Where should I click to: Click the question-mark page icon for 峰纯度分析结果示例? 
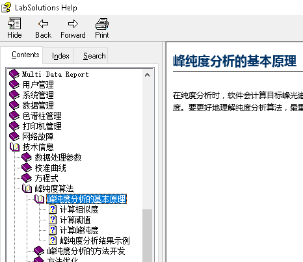[53, 241]
